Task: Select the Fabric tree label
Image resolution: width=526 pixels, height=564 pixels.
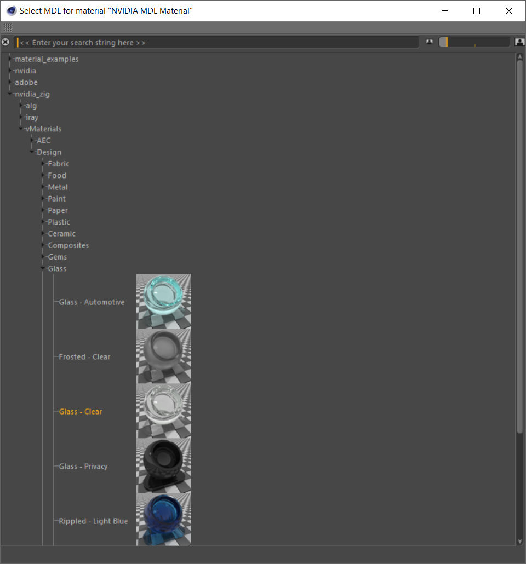Action: [58, 164]
